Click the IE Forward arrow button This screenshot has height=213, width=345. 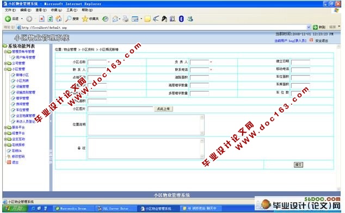[x=29, y=19]
